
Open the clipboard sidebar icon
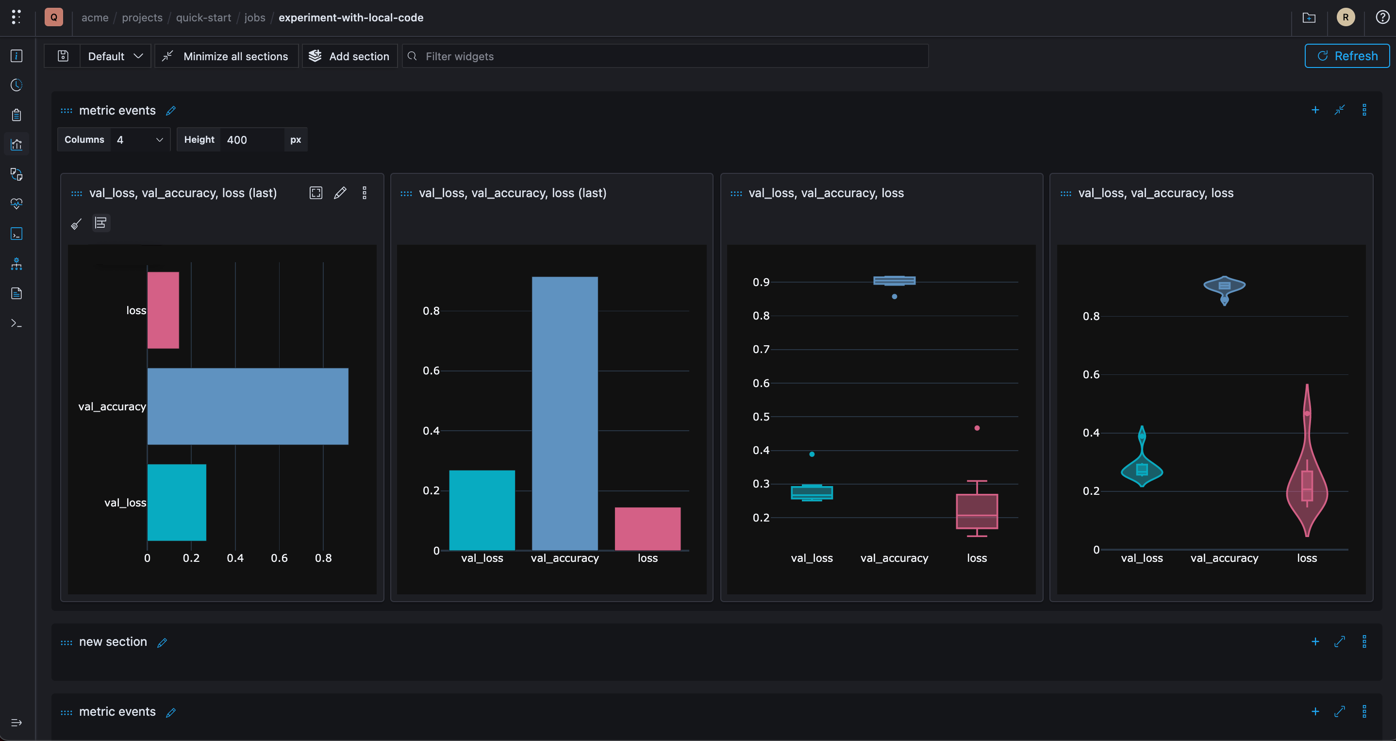point(16,115)
